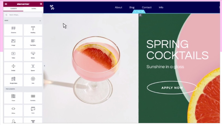Screen dimensions: 222x125
Task: Click the Search Widget field
Action: (x=23, y=15)
